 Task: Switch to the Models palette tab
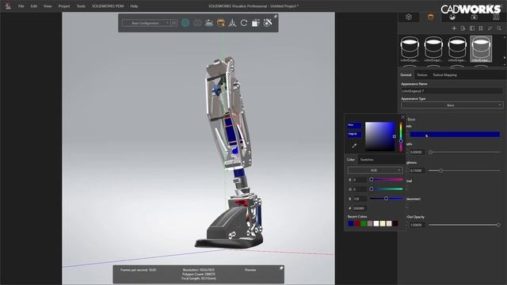pyautogui.click(x=409, y=17)
